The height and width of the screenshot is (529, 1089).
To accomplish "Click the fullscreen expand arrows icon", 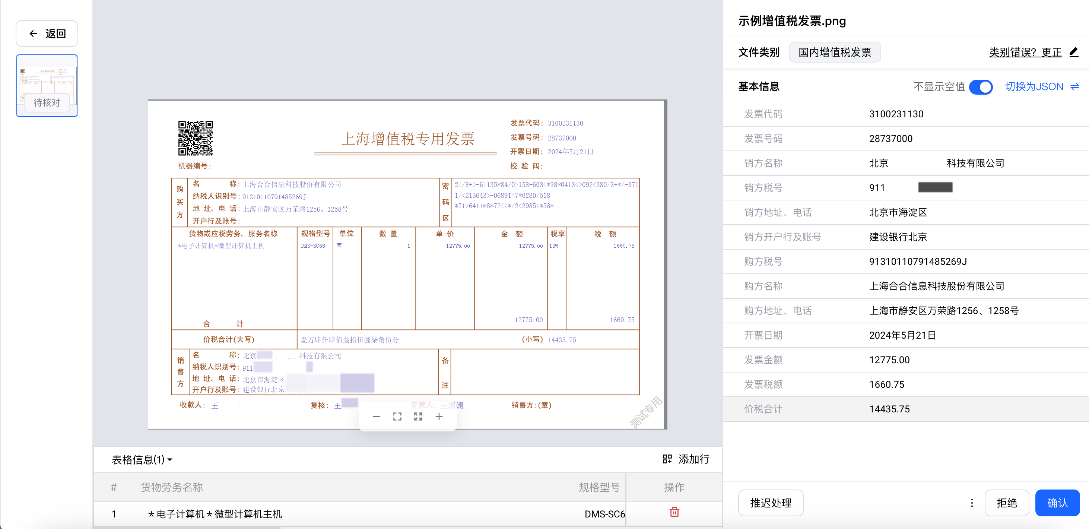I will [418, 416].
